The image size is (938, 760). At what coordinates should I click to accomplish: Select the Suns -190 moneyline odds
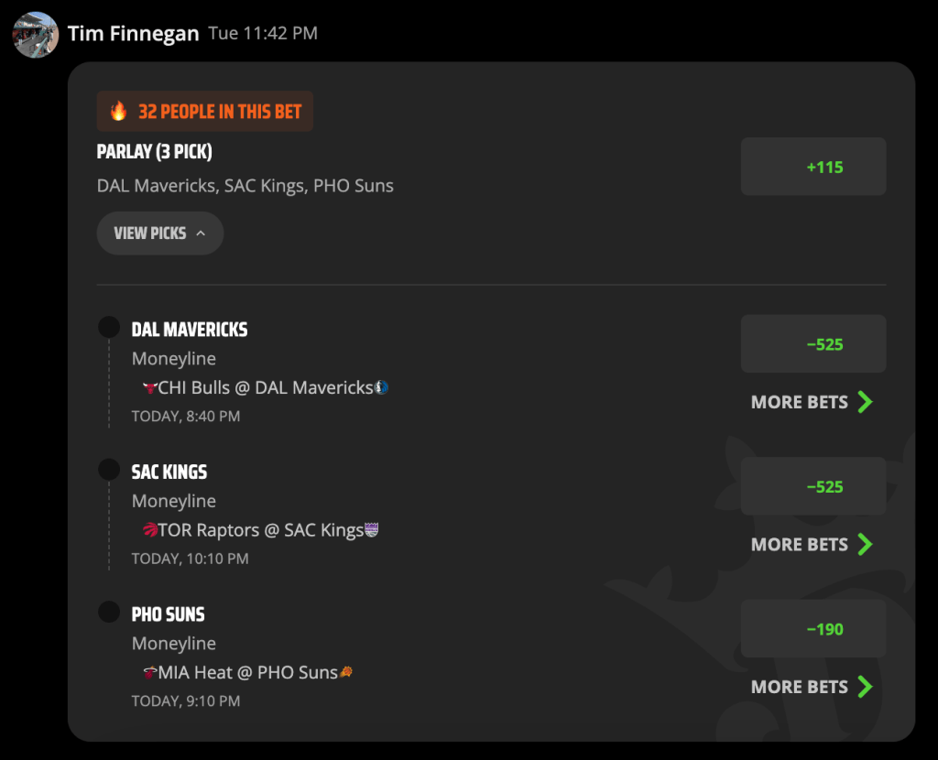813,628
